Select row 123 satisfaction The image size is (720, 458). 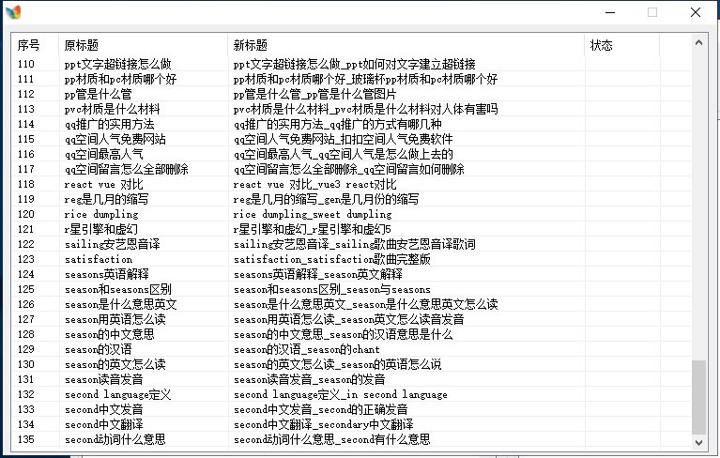351,259
